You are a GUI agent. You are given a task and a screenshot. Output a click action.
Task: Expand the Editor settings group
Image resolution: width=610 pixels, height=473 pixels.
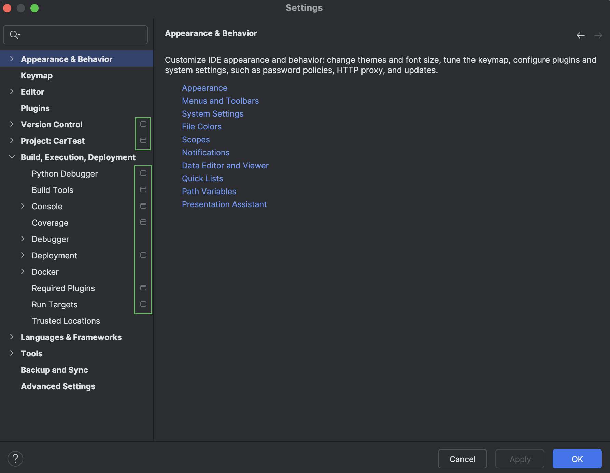pos(12,91)
